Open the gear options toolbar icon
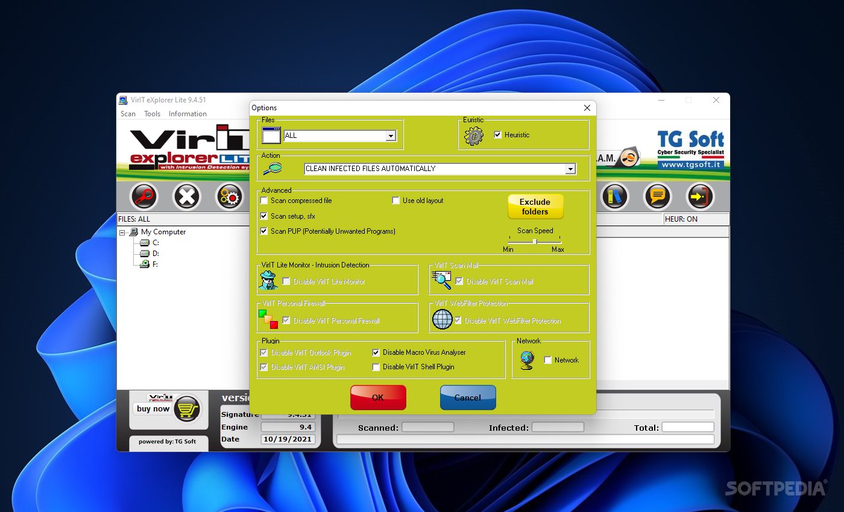Image resolution: width=844 pixels, height=512 pixels. click(230, 196)
